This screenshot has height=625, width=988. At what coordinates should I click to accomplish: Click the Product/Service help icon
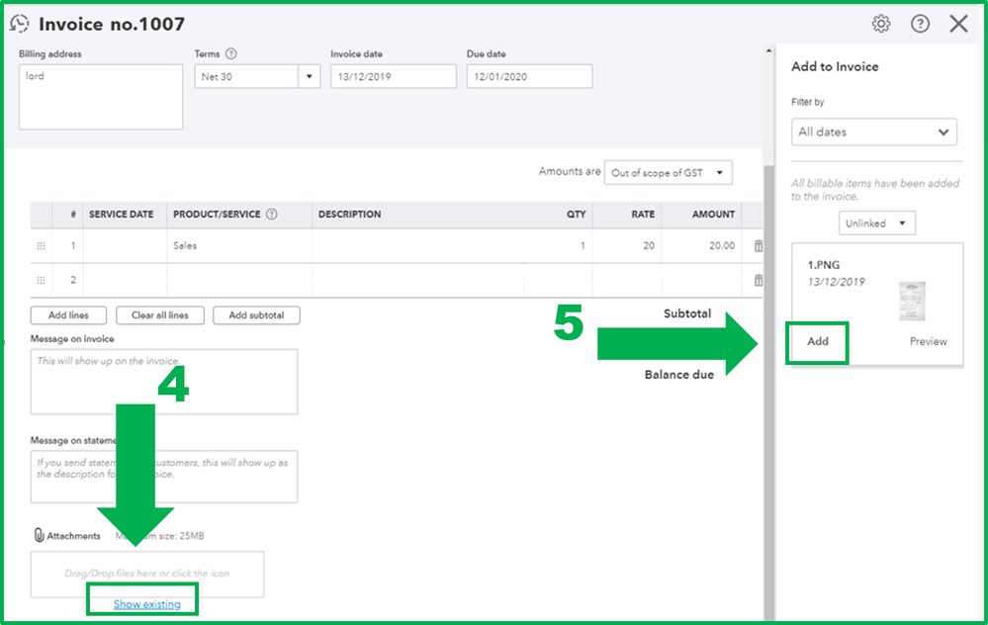[272, 215]
